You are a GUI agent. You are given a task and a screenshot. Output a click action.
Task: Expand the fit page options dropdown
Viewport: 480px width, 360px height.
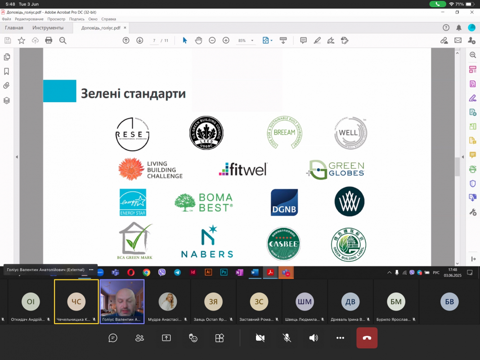tap(268, 40)
